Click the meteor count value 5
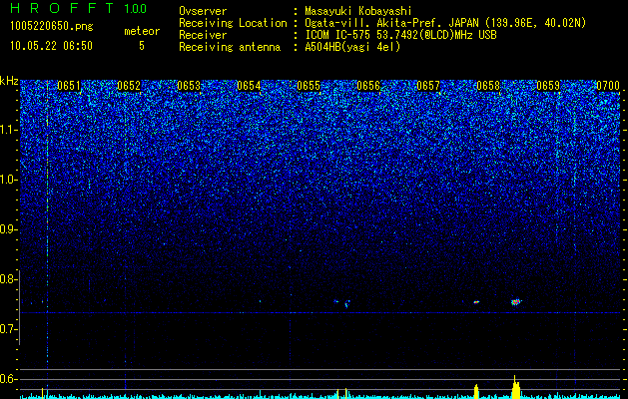Viewport: 628px width, 399px height. (x=142, y=46)
